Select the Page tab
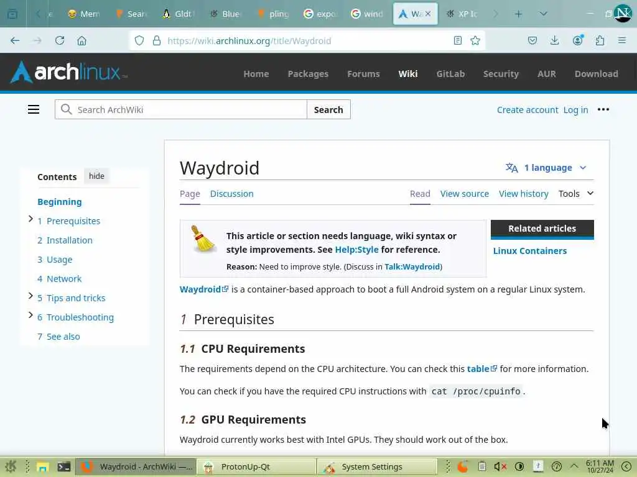The height and width of the screenshot is (477, 637). (x=190, y=194)
